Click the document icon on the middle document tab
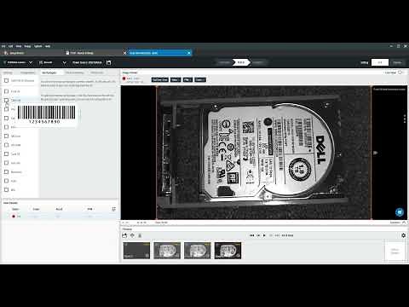Screen dimensions: 409x307 pyautogui.click(x=67, y=53)
